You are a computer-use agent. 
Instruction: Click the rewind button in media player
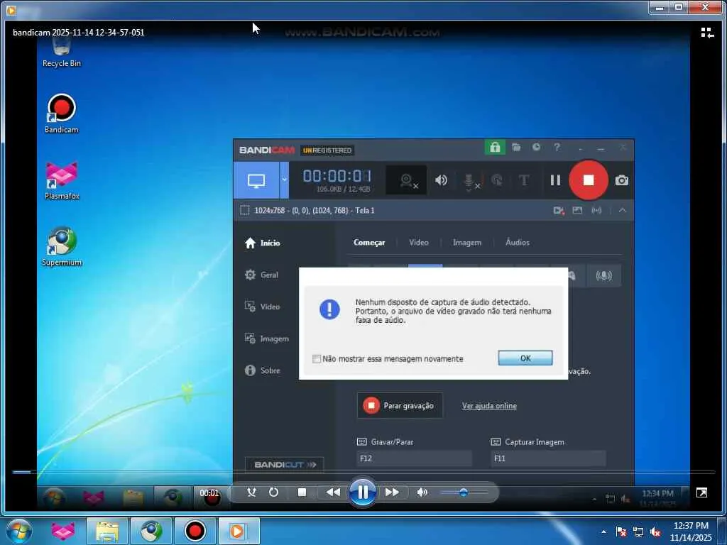pyautogui.click(x=333, y=492)
